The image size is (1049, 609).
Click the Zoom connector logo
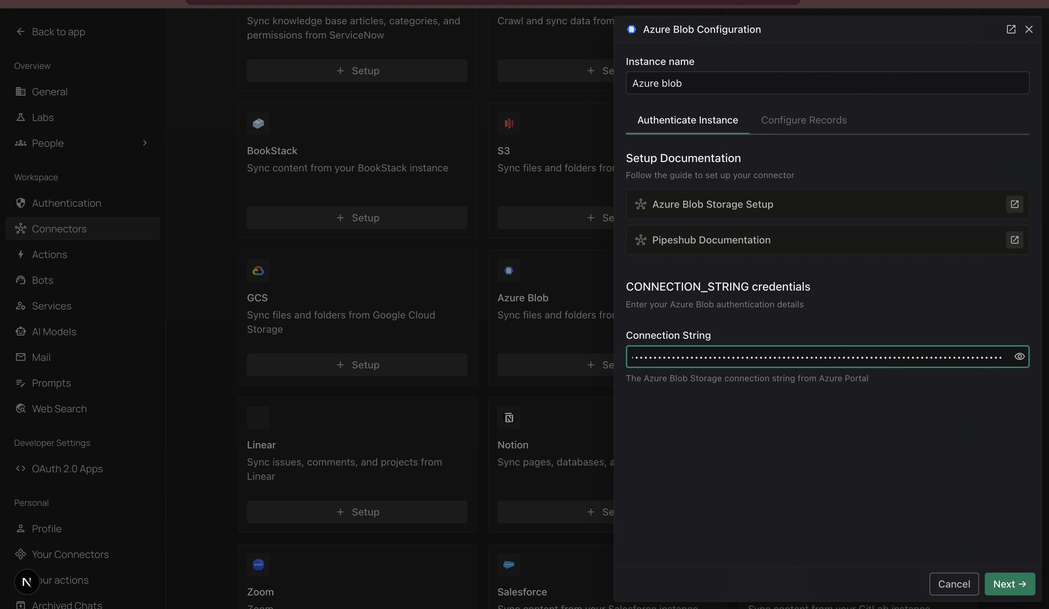258,564
